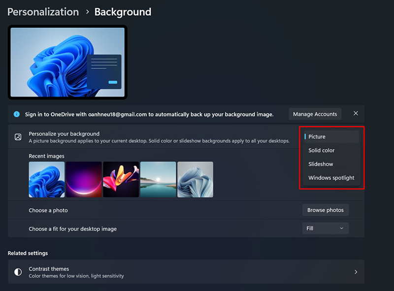Click the desktop background preview image
394x291 pixels.
click(x=67, y=62)
